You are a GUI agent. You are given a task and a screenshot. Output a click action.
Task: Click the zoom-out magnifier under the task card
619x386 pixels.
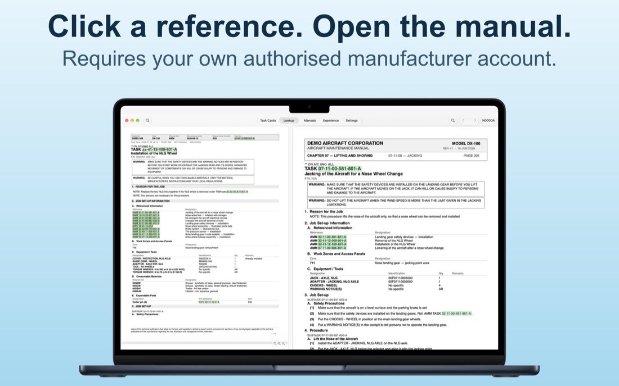(275, 343)
